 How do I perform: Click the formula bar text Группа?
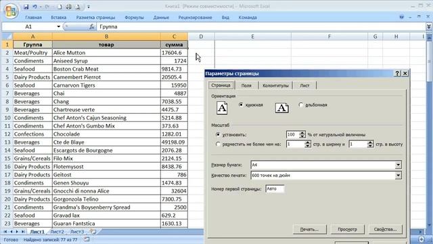click(x=108, y=26)
